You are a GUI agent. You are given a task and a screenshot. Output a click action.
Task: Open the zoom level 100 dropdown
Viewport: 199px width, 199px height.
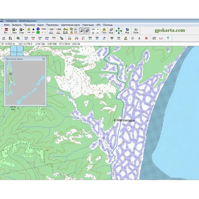click(x=98, y=29)
